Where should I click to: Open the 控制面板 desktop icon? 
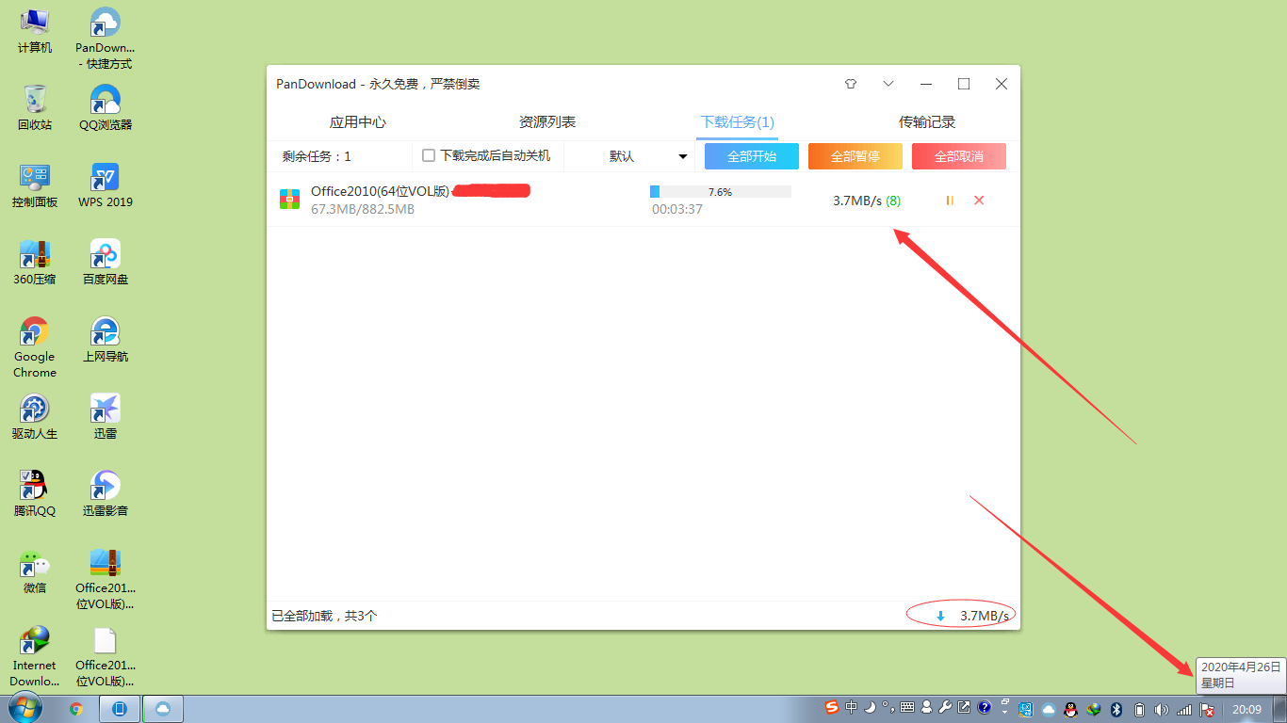(x=35, y=185)
